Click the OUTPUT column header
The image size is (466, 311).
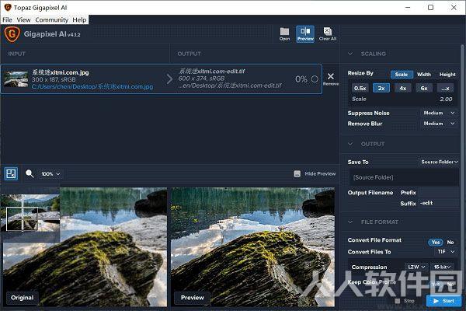pyautogui.click(x=189, y=54)
